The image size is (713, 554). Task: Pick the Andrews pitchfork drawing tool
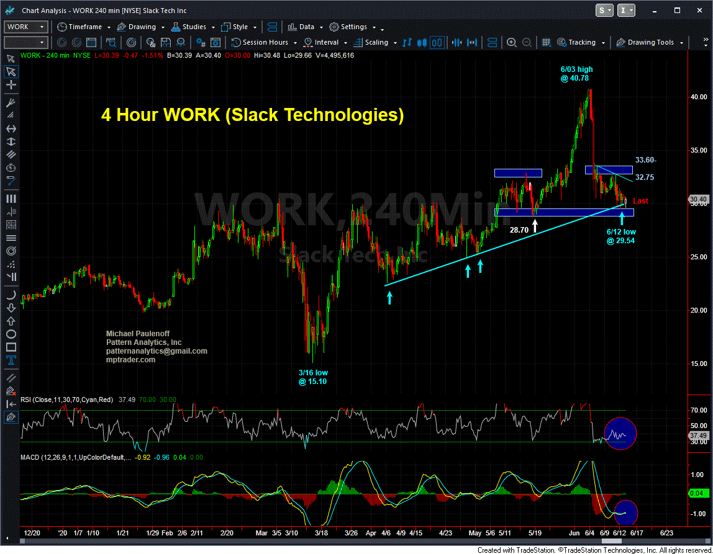(x=11, y=102)
